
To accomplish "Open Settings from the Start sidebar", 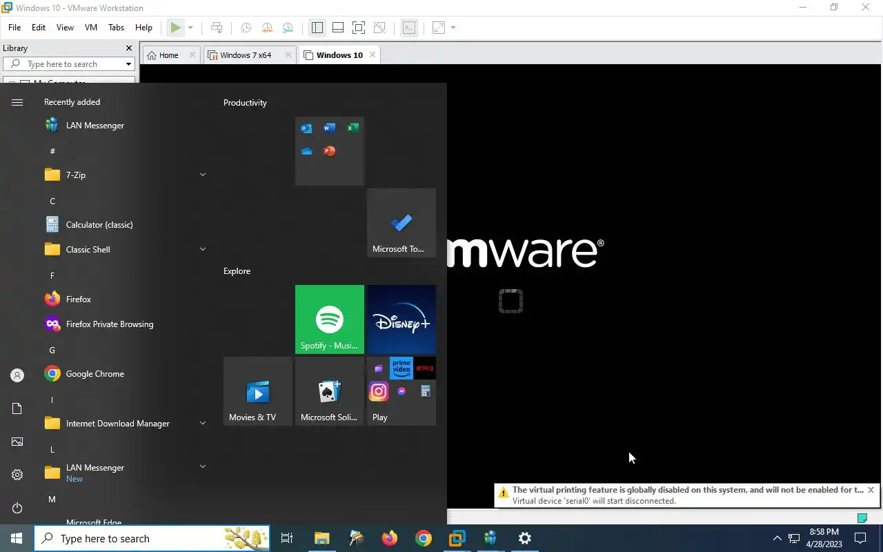I will pyautogui.click(x=17, y=475).
